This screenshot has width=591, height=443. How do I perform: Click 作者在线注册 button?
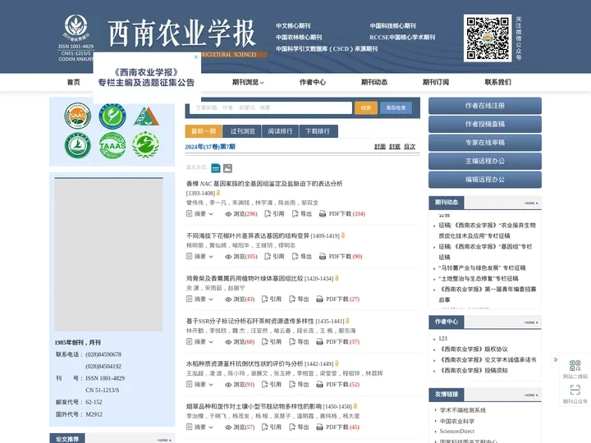485,106
